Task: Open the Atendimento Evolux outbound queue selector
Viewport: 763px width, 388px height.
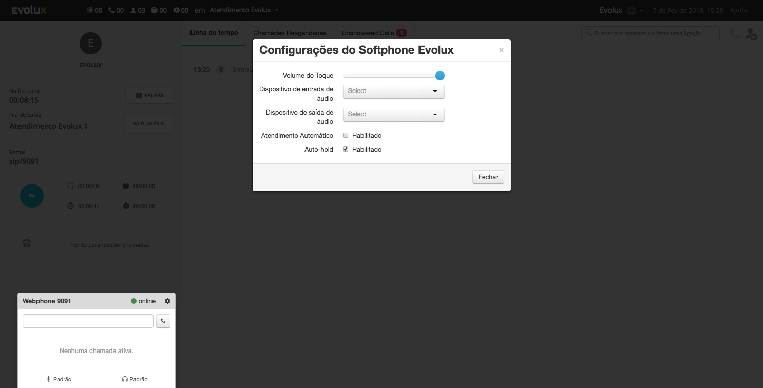Action: pyautogui.click(x=49, y=126)
